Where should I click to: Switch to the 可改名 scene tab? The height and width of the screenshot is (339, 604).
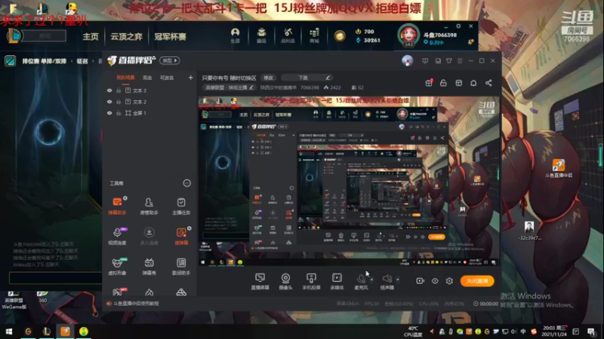tap(167, 78)
